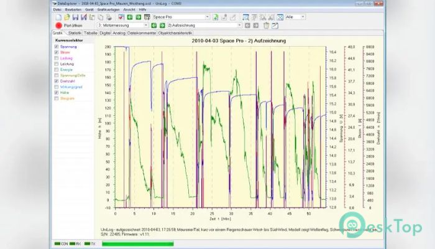Click the TX status indicator
435x249 pixels.
(x=90, y=244)
